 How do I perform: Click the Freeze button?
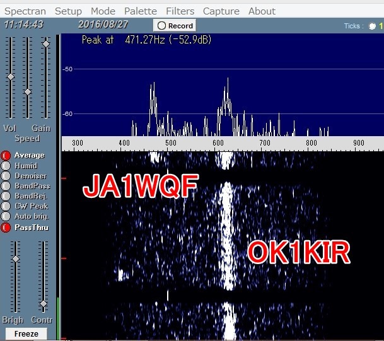pos(26,333)
